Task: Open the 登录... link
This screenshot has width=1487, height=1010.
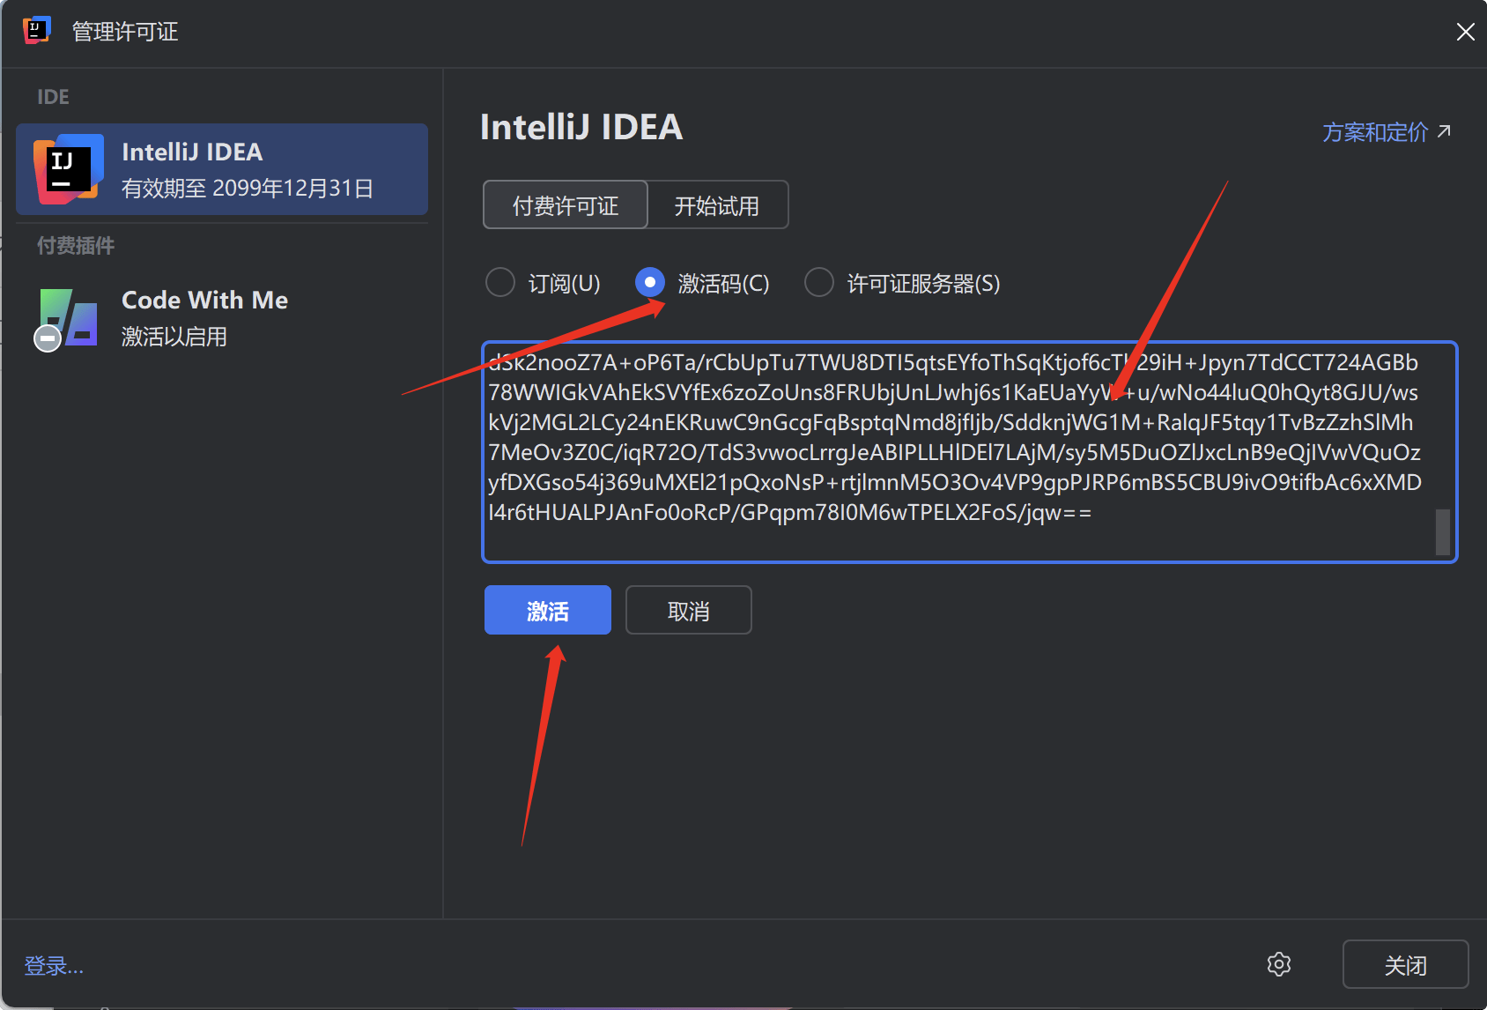Action: point(54,966)
